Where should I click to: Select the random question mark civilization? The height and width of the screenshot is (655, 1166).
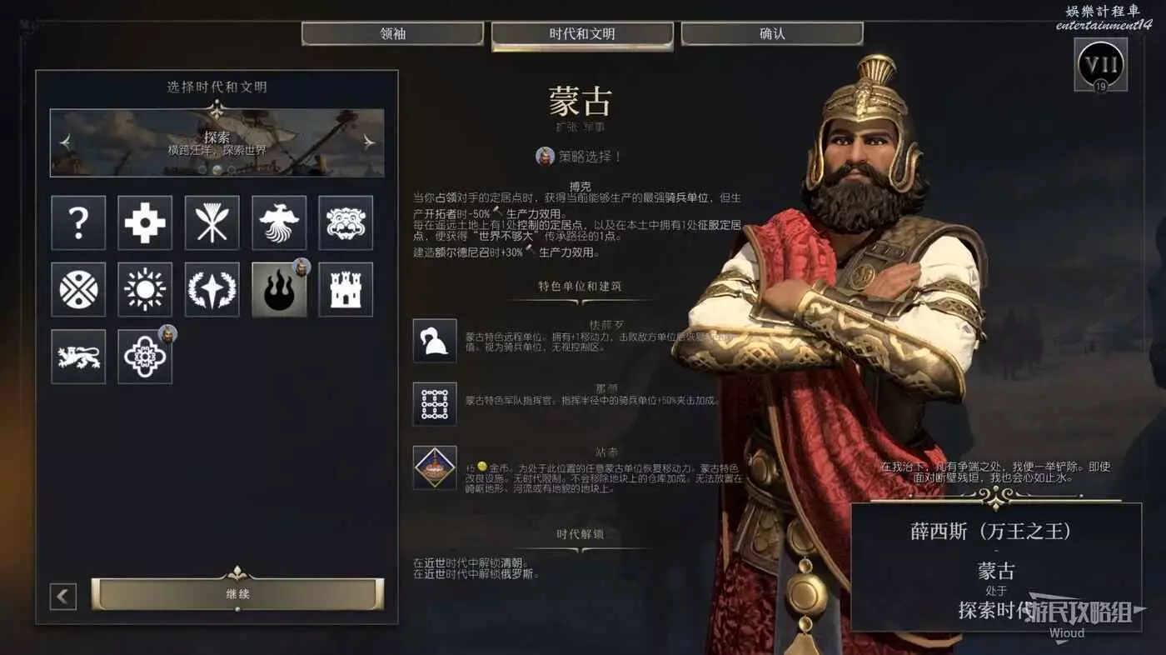(x=78, y=222)
